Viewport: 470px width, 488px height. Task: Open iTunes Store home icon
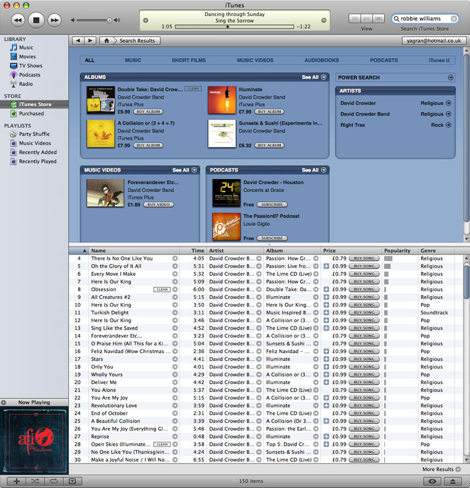coord(107,40)
